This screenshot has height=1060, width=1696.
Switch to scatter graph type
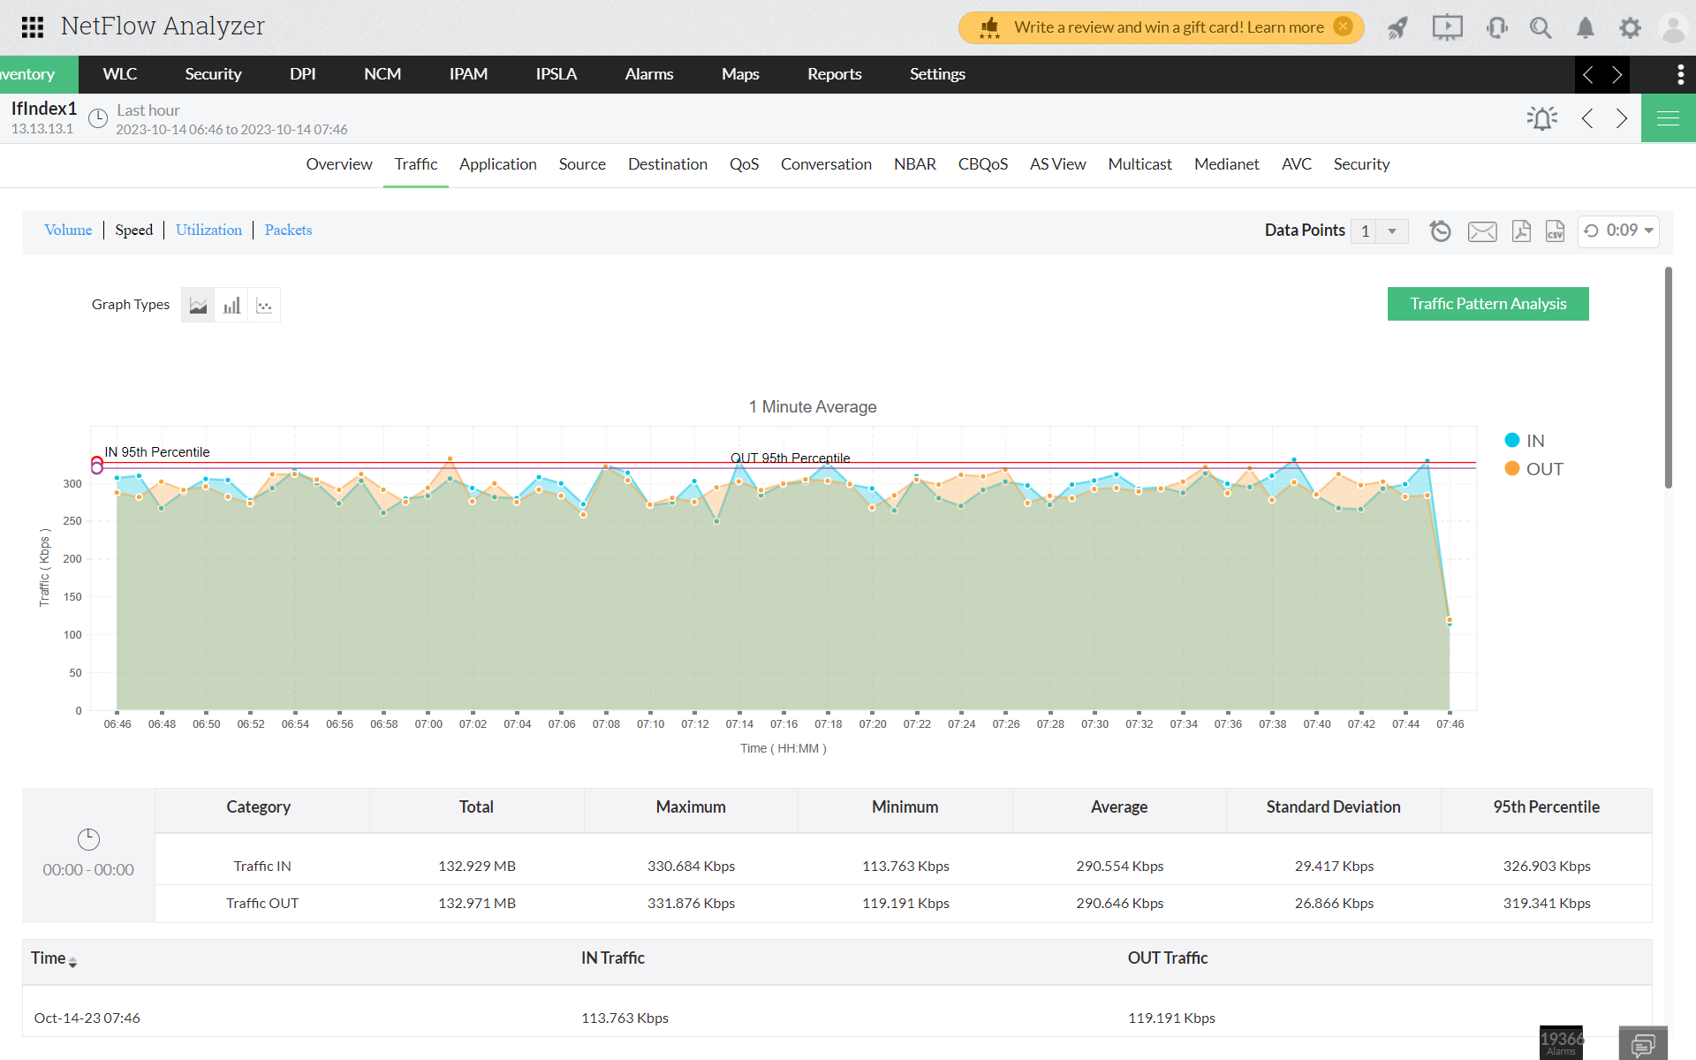[264, 306]
